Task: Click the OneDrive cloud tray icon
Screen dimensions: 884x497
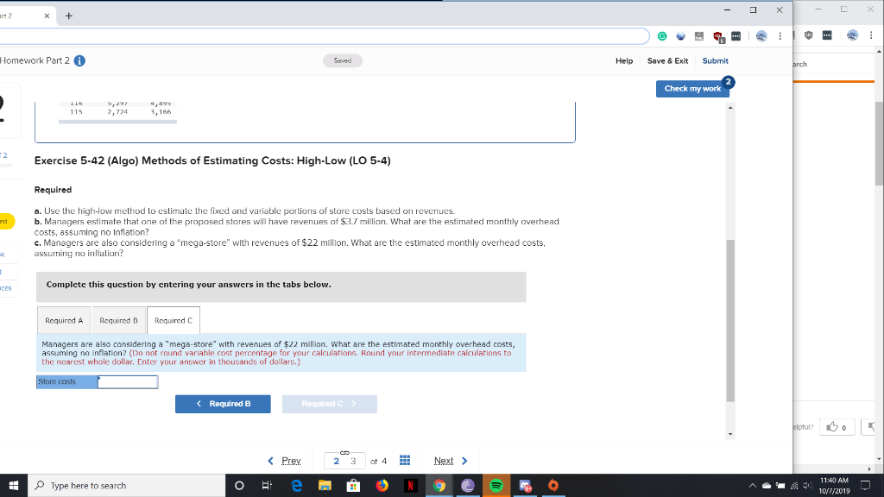Action: coord(767,486)
